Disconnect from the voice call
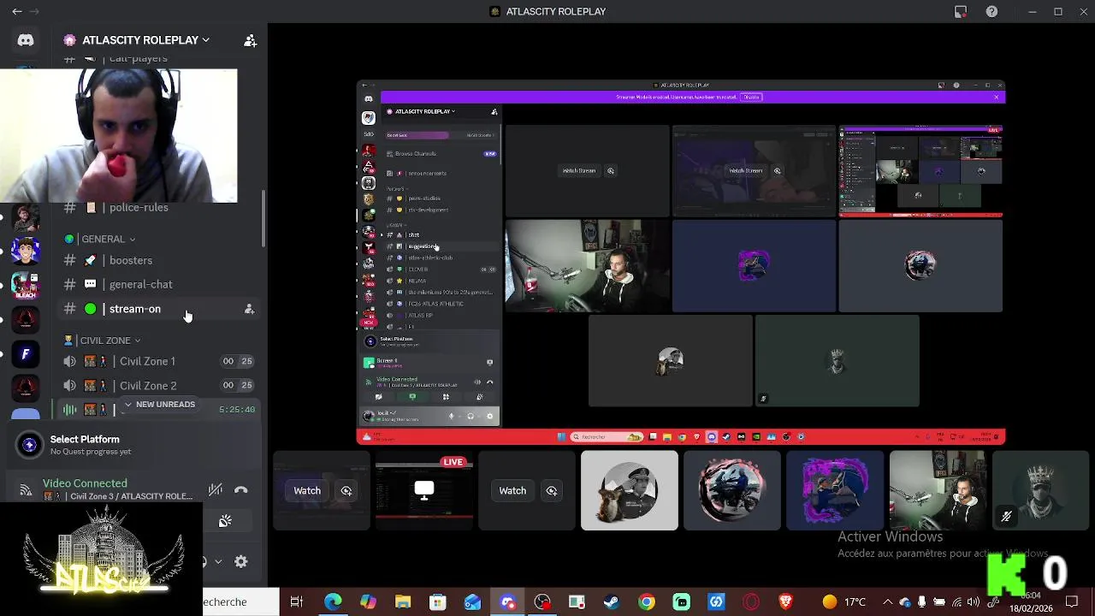The image size is (1095, 616). (x=241, y=490)
